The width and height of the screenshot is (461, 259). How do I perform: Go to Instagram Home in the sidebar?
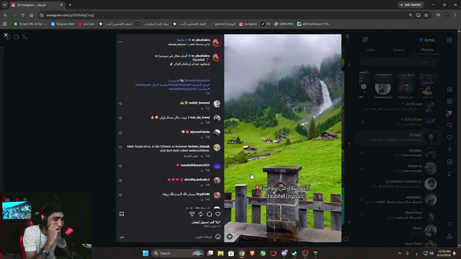[449, 89]
